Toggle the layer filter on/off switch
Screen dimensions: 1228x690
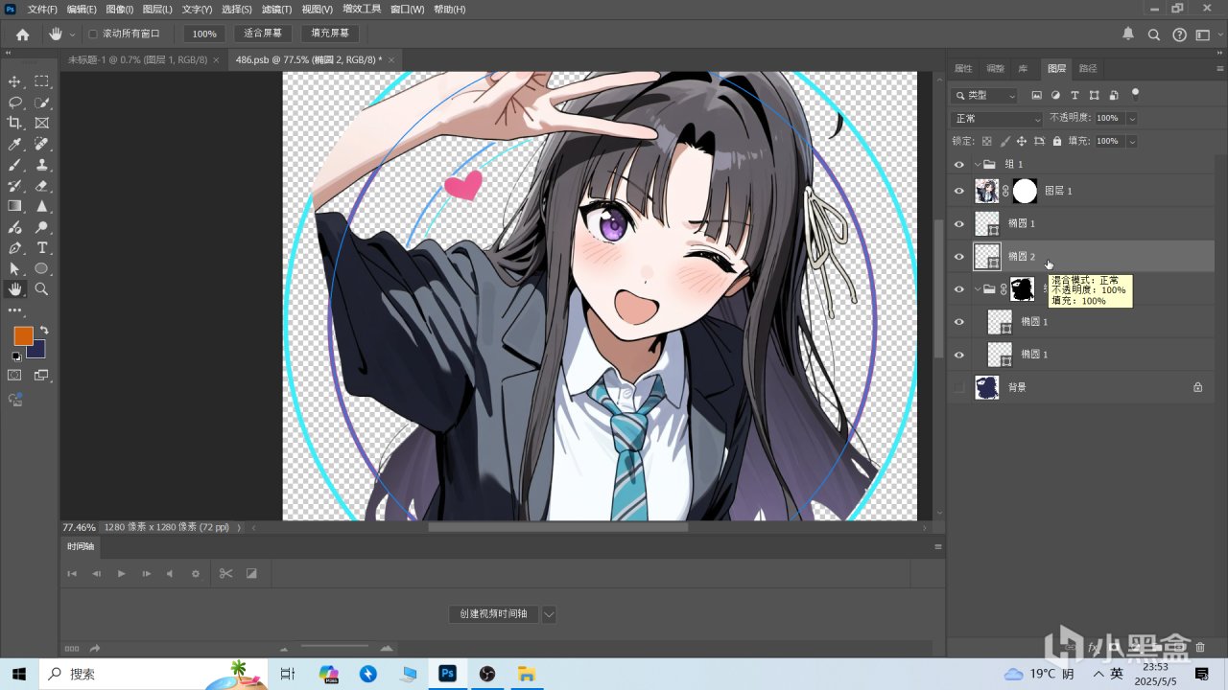point(1136,94)
